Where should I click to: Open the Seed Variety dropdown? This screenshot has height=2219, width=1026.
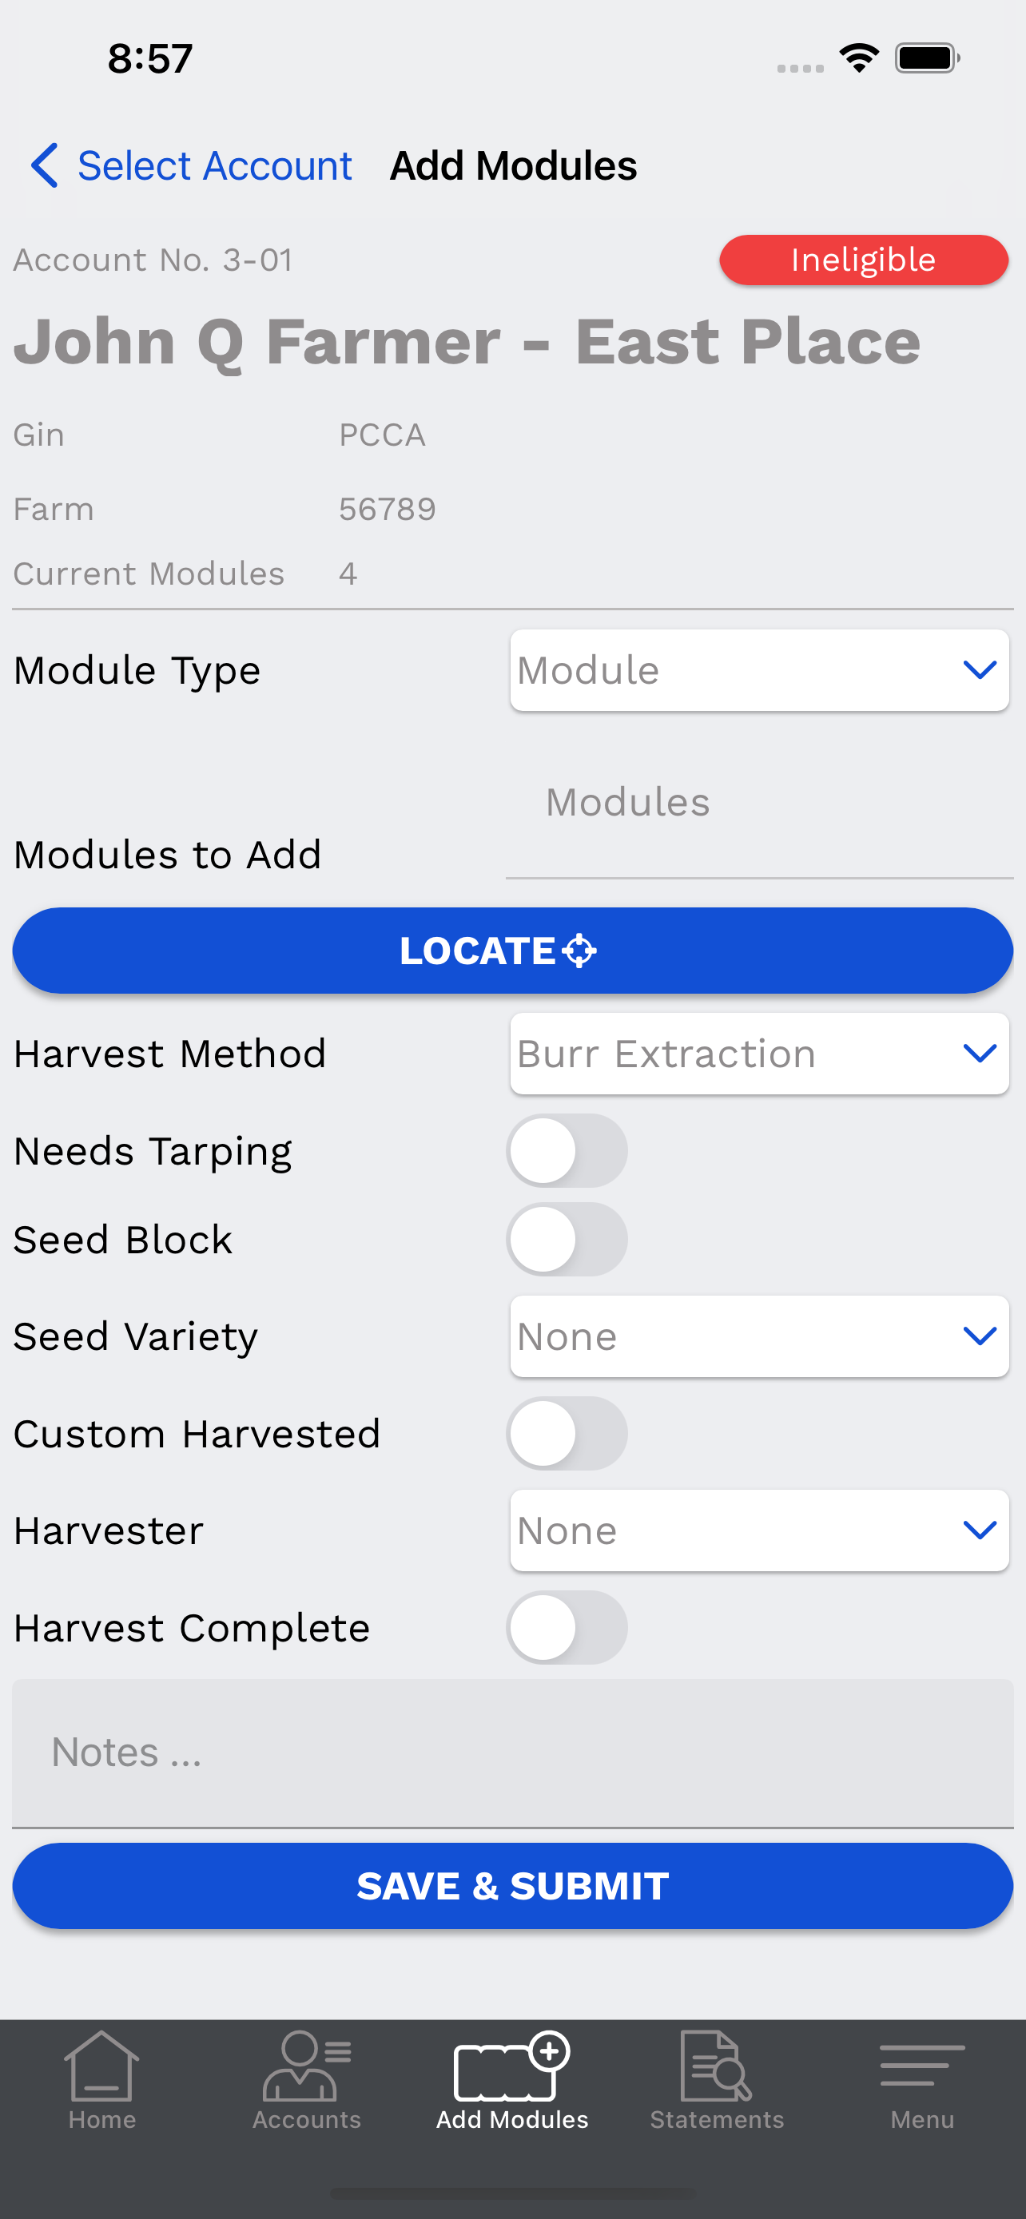coord(759,1336)
